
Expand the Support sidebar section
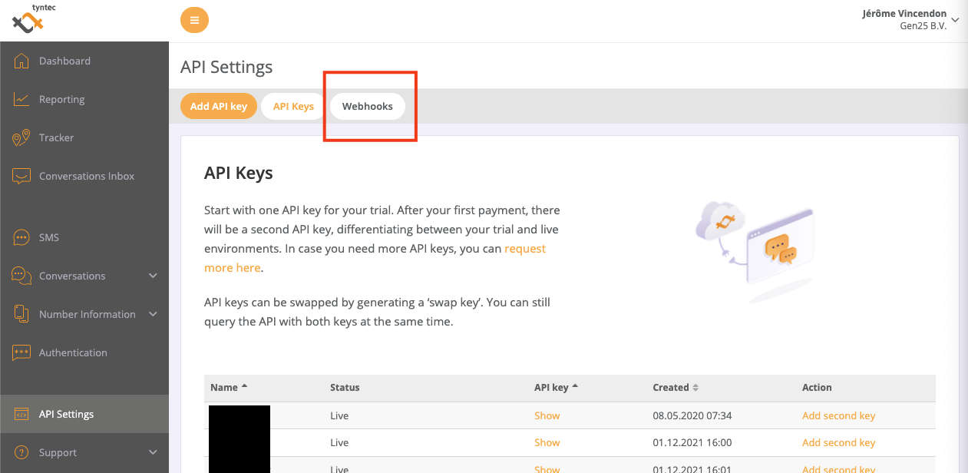click(x=153, y=452)
